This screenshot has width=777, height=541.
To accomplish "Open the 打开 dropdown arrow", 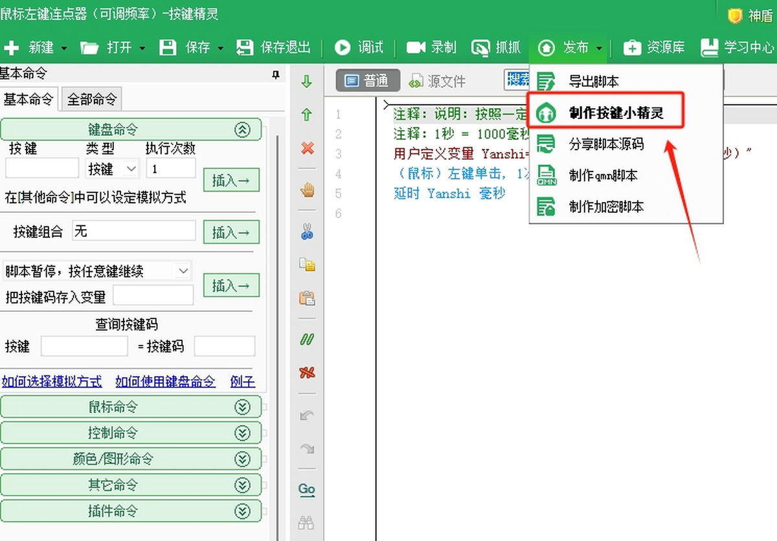I will [x=142, y=48].
